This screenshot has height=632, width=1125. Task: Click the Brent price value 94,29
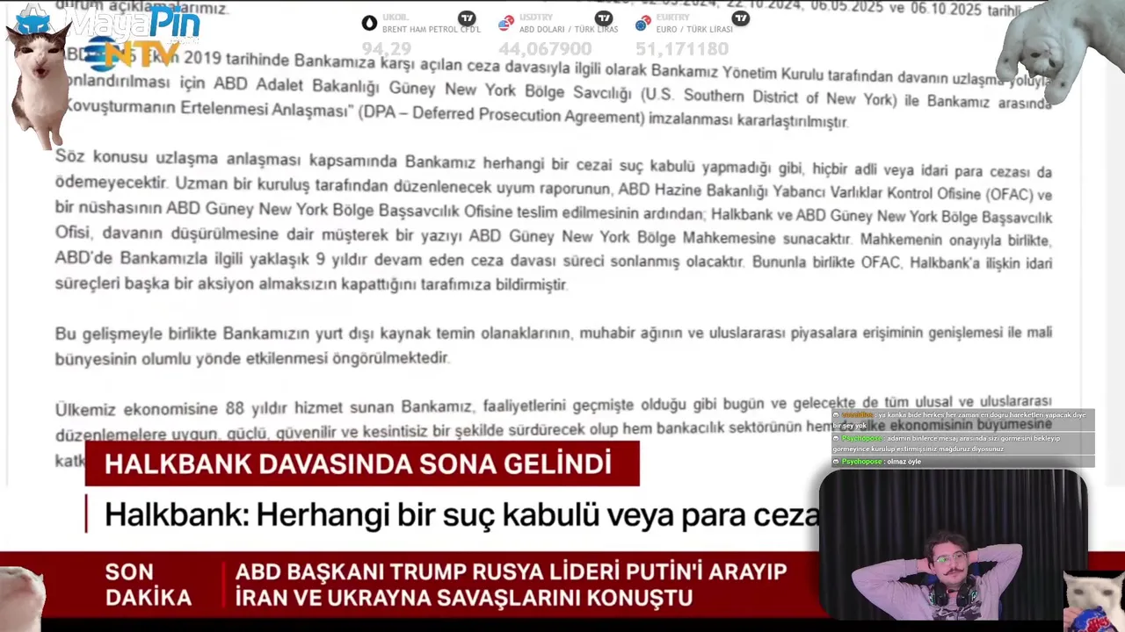click(x=387, y=49)
